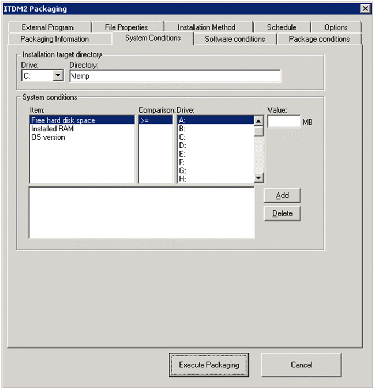Click the Value MB input field
The width and height of the screenshot is (376, 391).
284,122
